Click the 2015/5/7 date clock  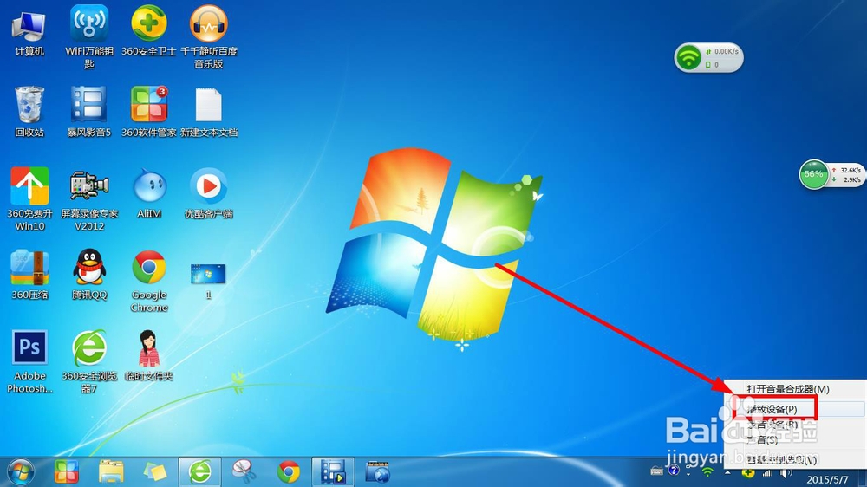(827, 479)
